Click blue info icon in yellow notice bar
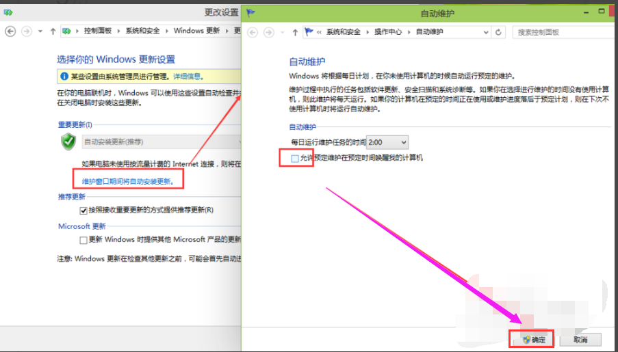This screenshot has width=618, height=352. coord(64,77)
